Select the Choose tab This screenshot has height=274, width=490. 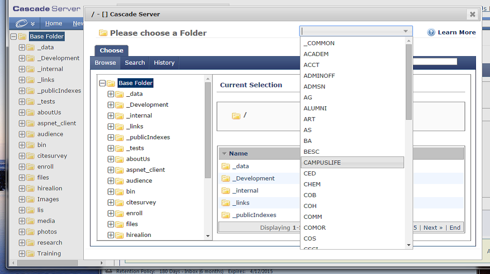coord(111,50)
